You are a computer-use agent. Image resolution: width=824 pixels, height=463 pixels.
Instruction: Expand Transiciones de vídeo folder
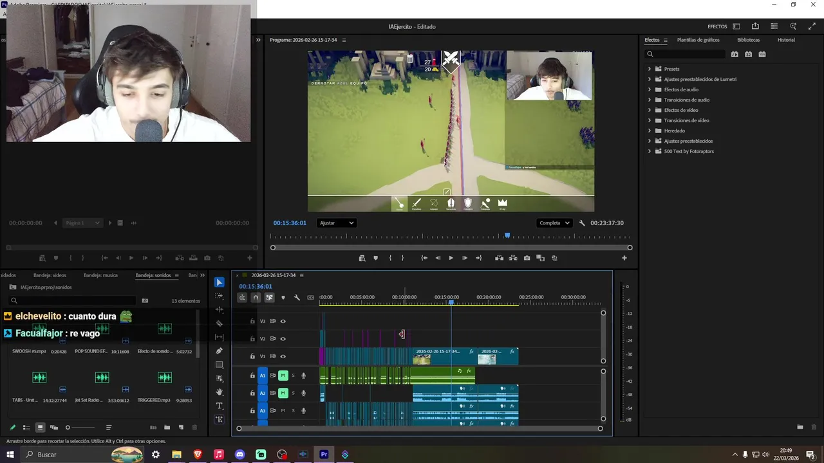[x=649, y=120]
